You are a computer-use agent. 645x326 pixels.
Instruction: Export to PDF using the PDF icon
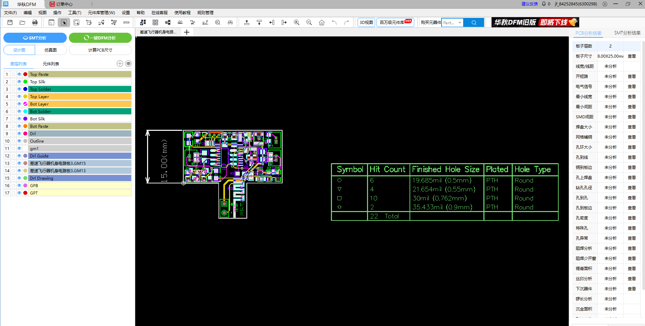point(35,23)
